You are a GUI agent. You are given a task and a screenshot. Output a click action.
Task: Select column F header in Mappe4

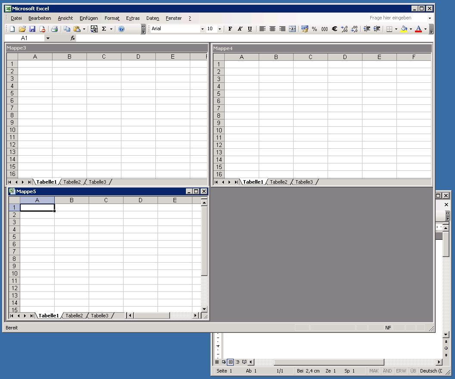coord(414,57)
